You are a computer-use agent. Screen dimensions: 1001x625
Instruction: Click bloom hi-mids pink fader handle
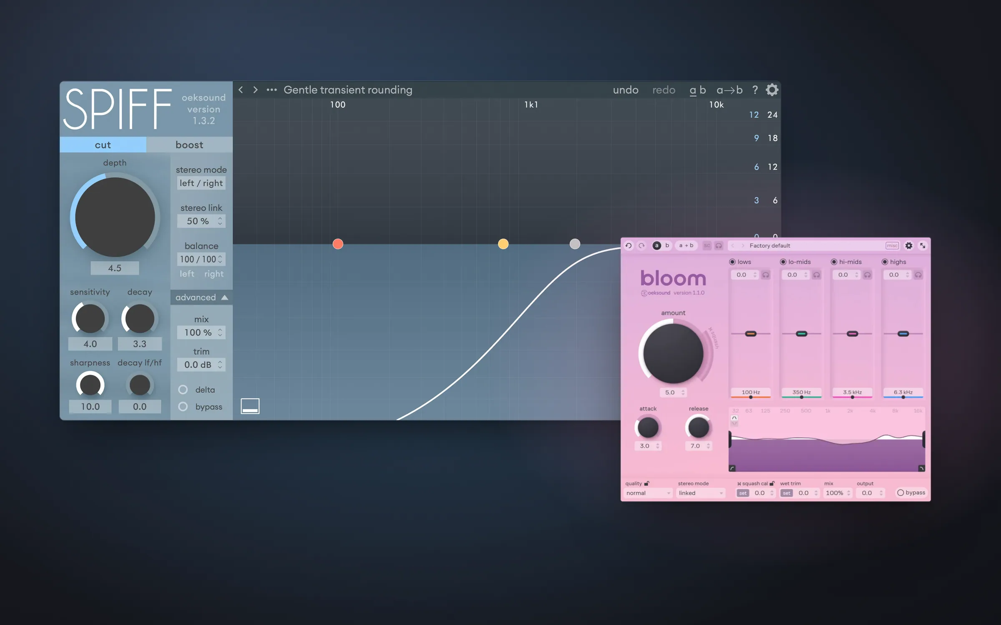(853, 333)
